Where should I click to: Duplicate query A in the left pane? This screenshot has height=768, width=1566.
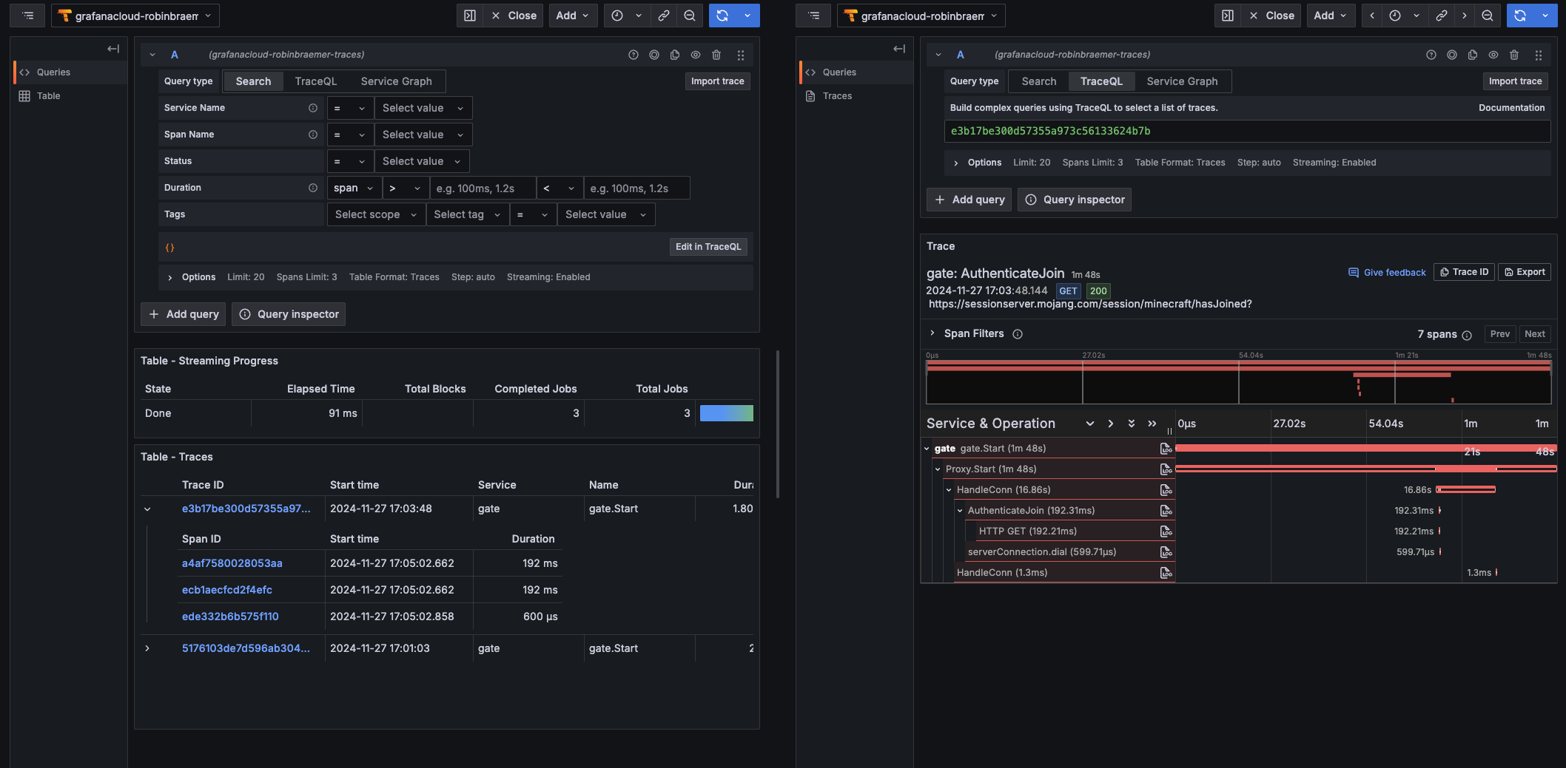pos(674,55)
